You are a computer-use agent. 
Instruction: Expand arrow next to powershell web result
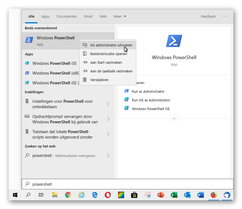[108, 156]
